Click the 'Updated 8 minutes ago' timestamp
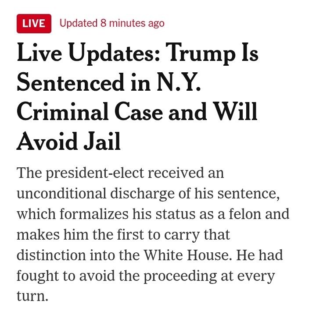Image resolution: width=316 pixels, height=315 pixels. coord(112,23)
